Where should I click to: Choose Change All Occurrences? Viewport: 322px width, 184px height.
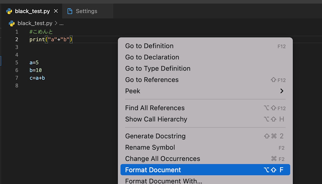point(205,159)
